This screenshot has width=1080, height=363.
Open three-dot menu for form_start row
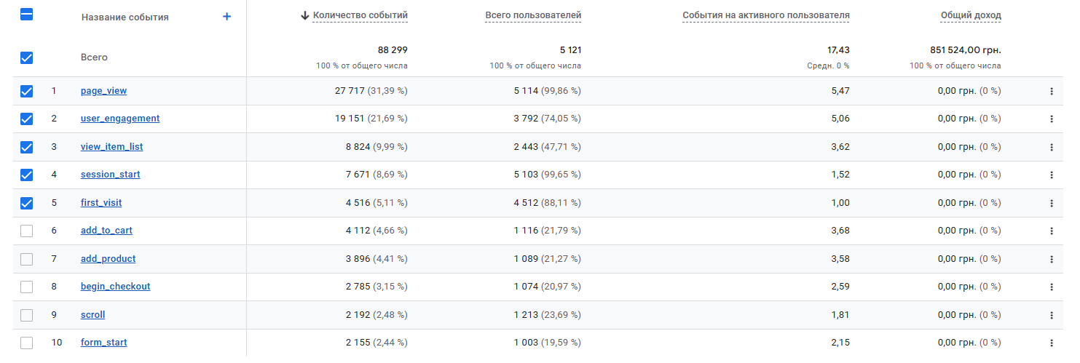(1051, 343)
